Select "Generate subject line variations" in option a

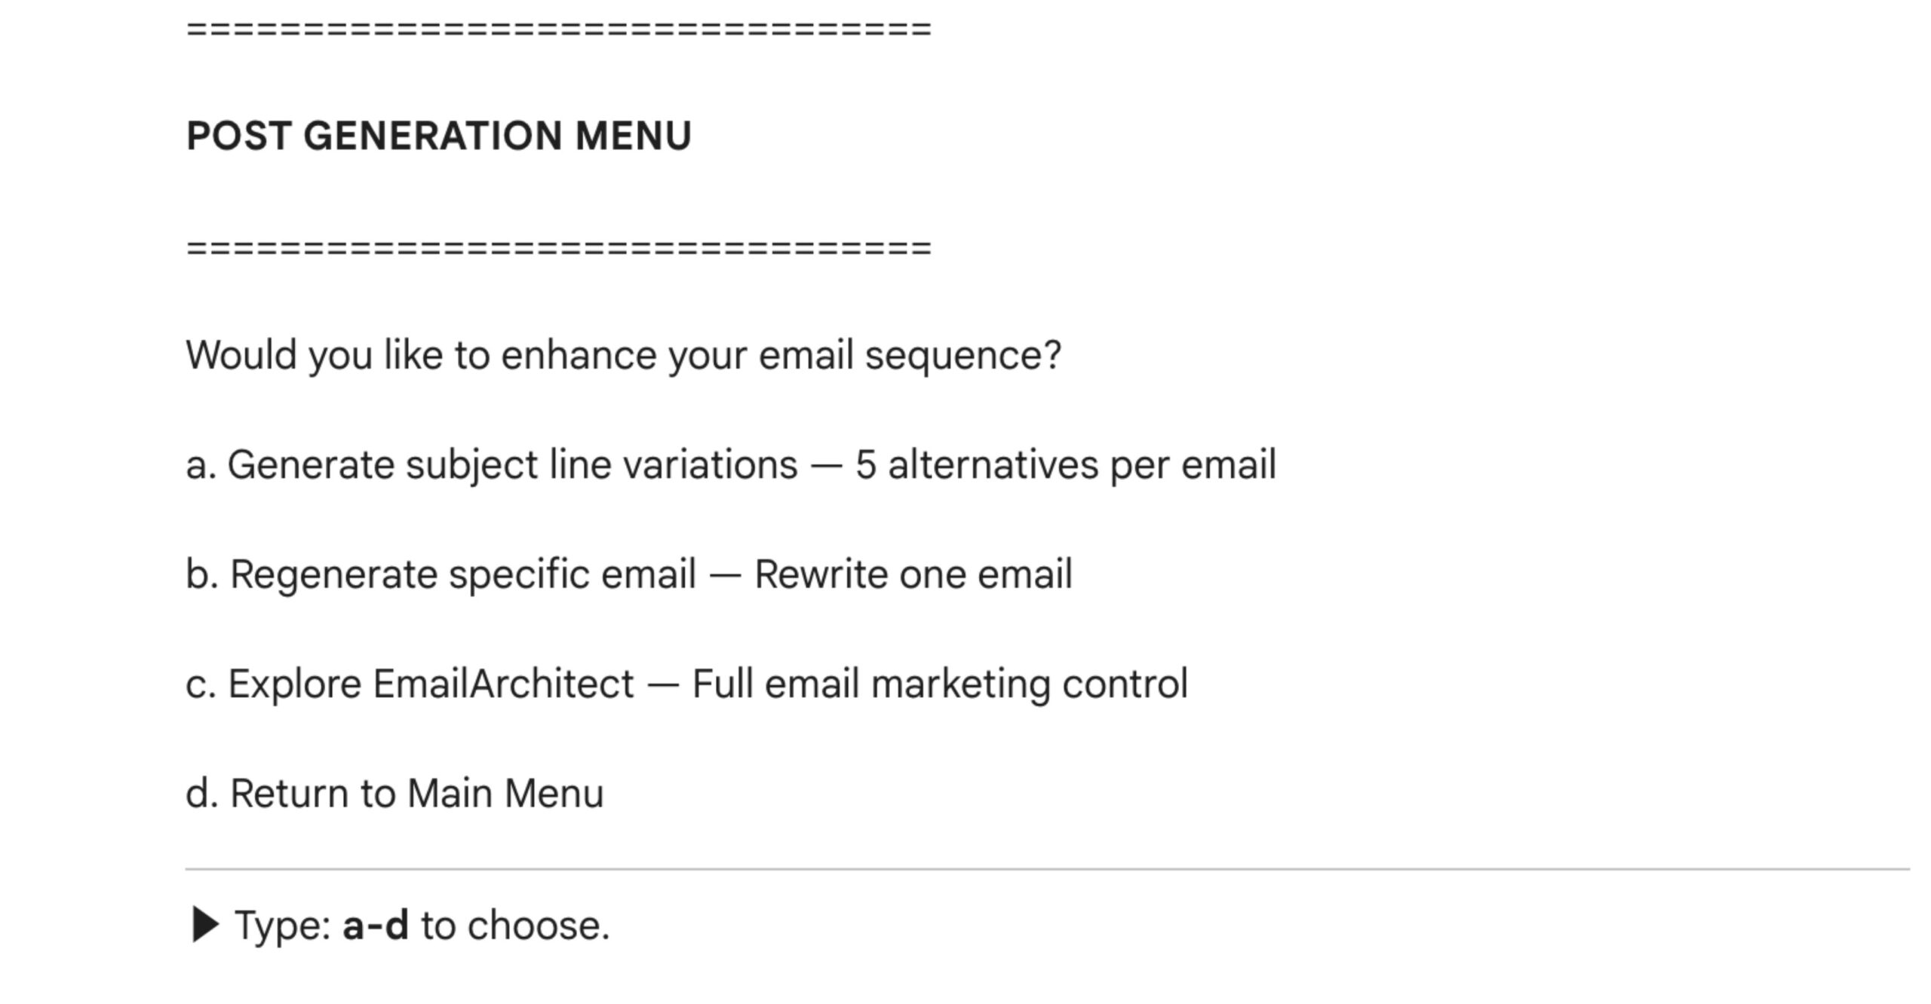coord(512,464)
